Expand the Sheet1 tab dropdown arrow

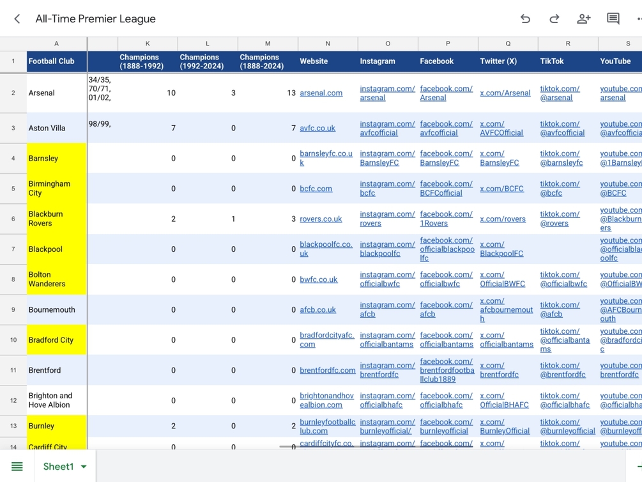pos(84,467)
